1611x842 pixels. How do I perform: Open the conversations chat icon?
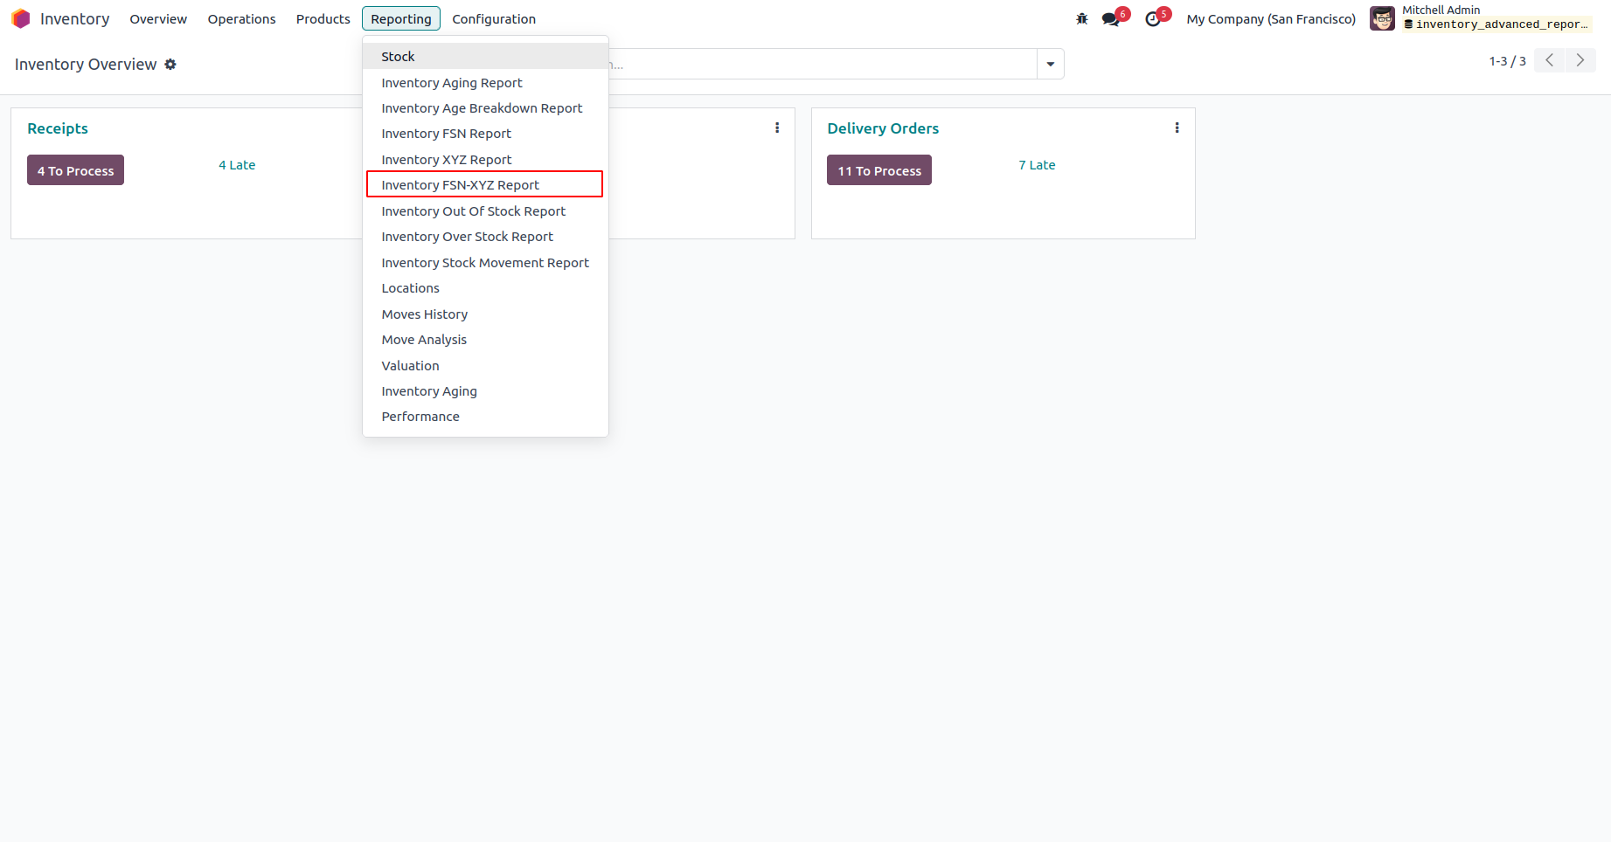tap(1111, 18)
